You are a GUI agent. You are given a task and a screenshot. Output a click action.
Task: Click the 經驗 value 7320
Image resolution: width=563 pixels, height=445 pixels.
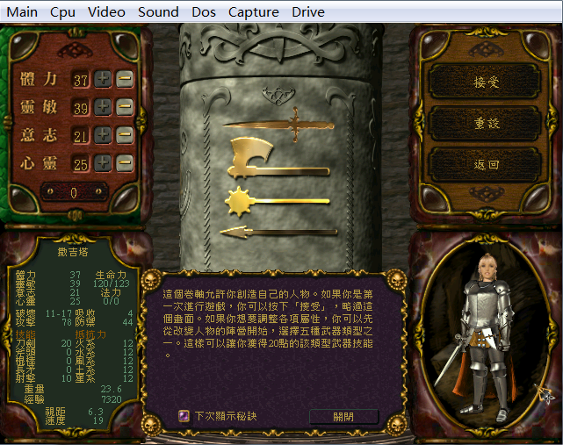[x=112, y=399]
